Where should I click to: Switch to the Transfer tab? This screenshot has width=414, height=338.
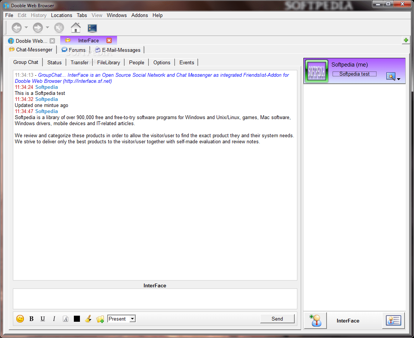(x=80, y=62)
